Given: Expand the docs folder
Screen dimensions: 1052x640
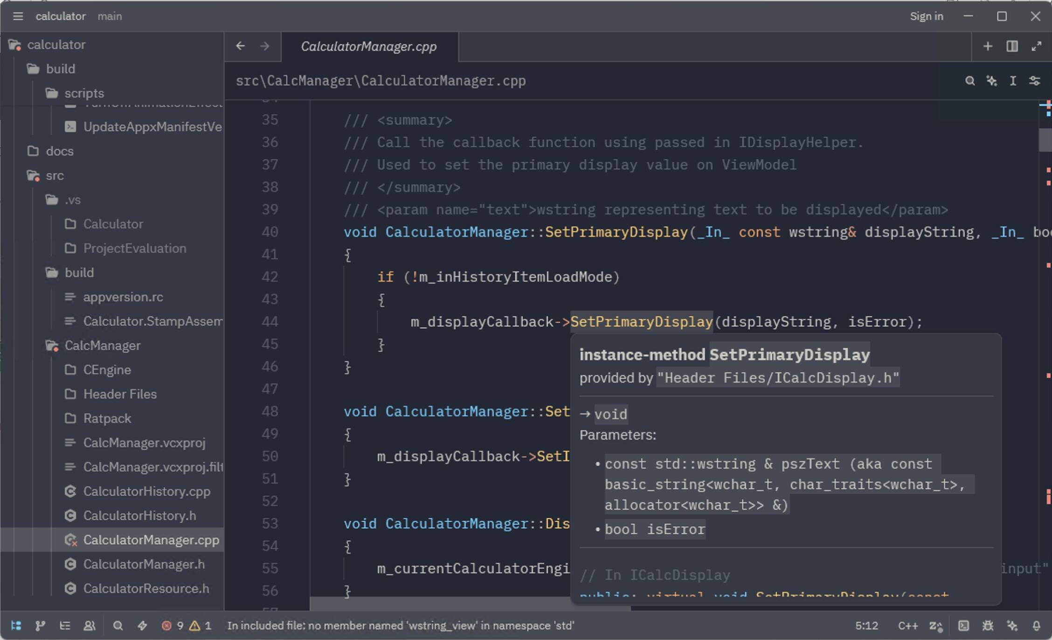Looking at the screenshot, I should pyautogui.click(x=60, y=151).
